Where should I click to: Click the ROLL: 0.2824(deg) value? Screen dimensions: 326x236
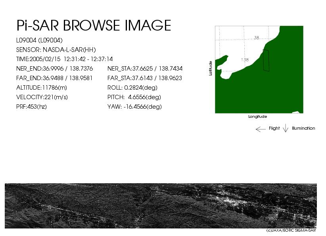point(132,88)
